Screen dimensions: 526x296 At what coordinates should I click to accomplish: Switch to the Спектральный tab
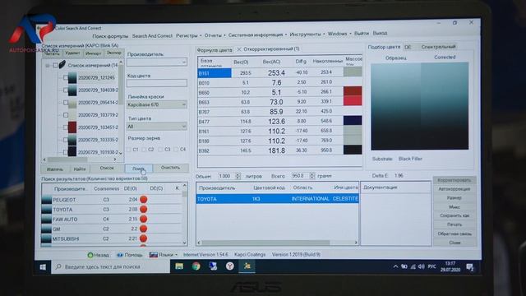(438, 47)
